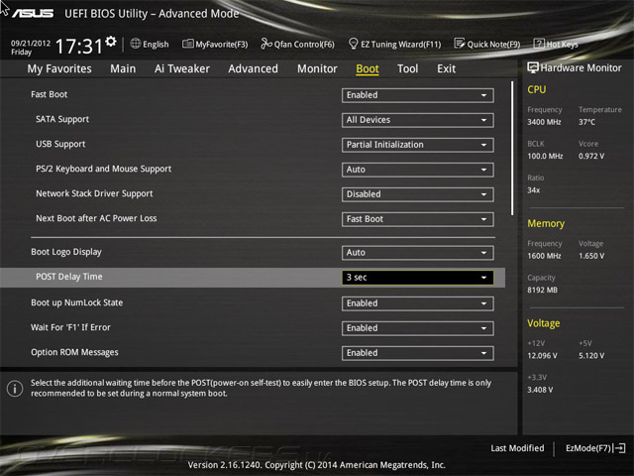Click the Hardware Monitor display icon
The width and height of the screenshot is (634, 476).
point(533,67)
